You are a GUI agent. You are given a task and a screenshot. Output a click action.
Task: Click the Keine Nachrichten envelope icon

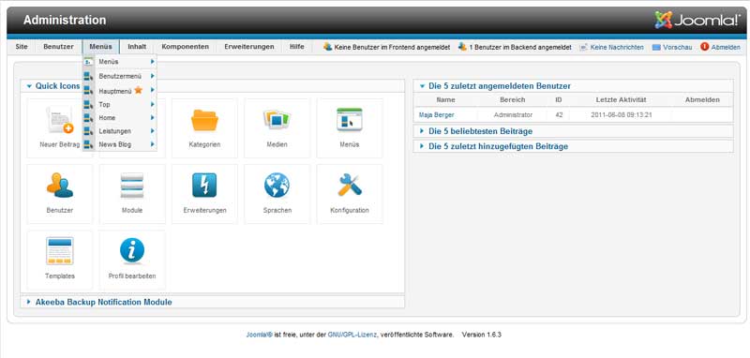click(583, 47)
